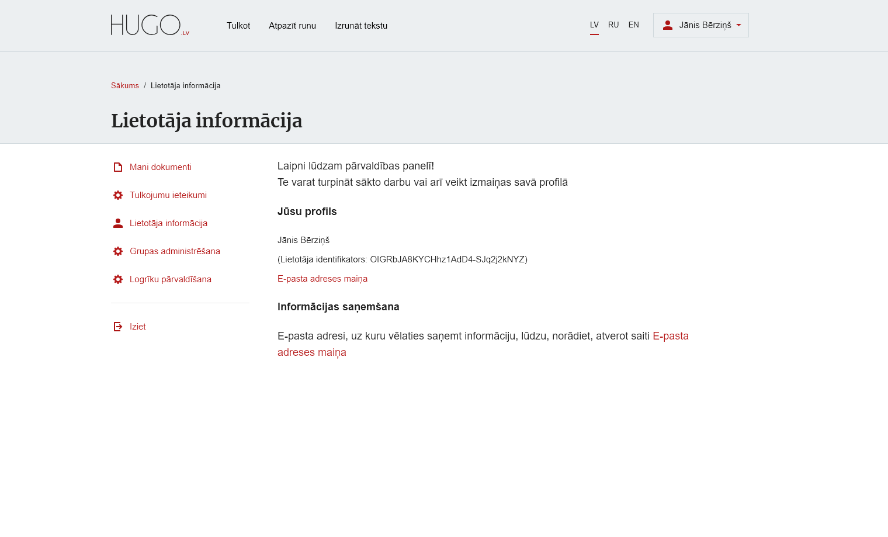Open the Izrunāt tekstu menu item

(x=361, y=26)
